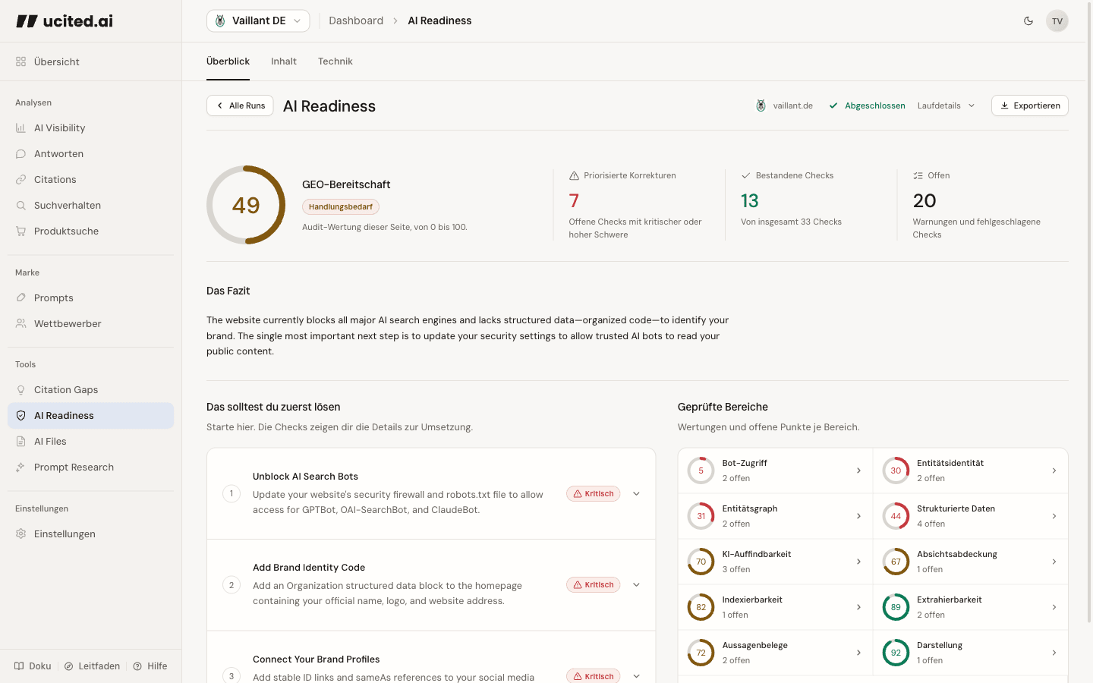The height and width of the screenshot is (683, 1093).
Task: Open the Indexierbarkeit area row
Action: (775, 607)
